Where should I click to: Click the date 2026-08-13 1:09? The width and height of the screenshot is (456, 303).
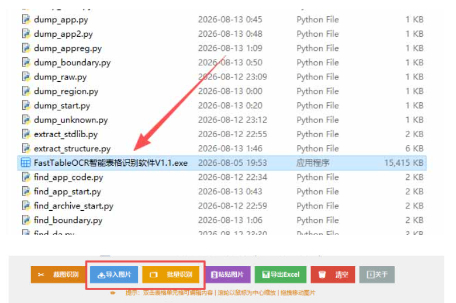click(x=230, y=48)
